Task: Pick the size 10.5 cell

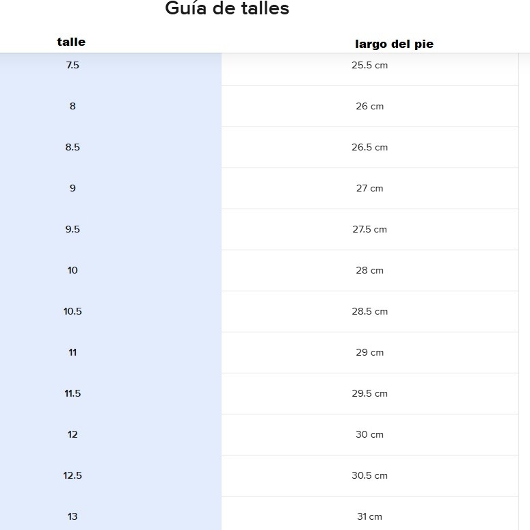Action: pos(72,311)
